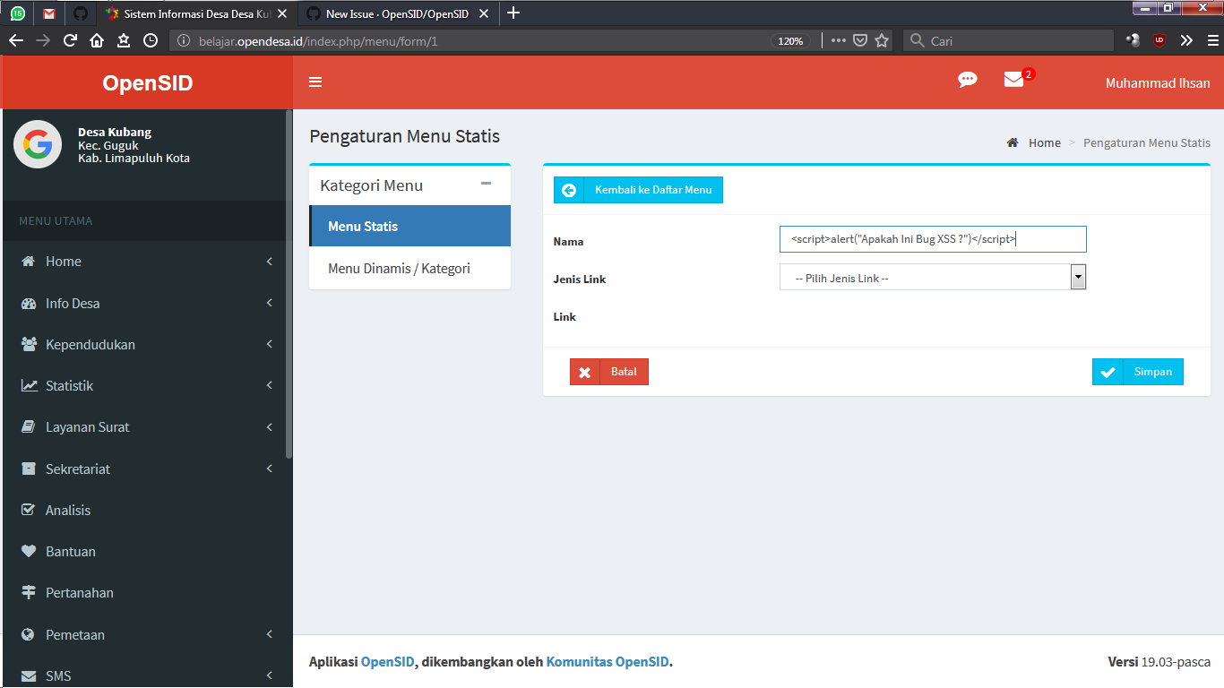Show site information icon in address bar
The width and height of the screenshot is (1224, 688).
pyautogui.click(x=184, y=40)
